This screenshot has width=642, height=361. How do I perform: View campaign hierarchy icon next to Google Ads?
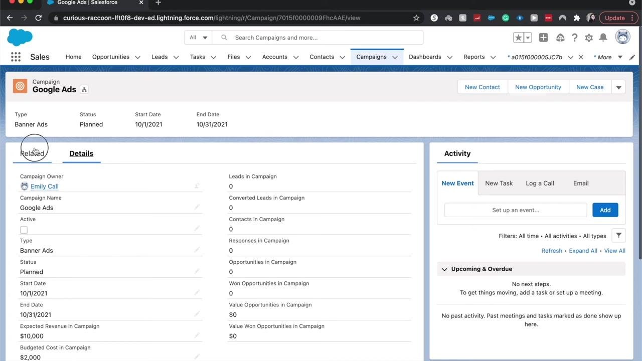point(84,89)
